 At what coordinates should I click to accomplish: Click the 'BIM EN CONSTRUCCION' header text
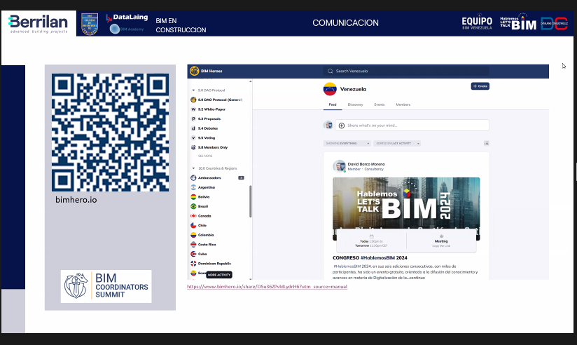tap(181, 25)
